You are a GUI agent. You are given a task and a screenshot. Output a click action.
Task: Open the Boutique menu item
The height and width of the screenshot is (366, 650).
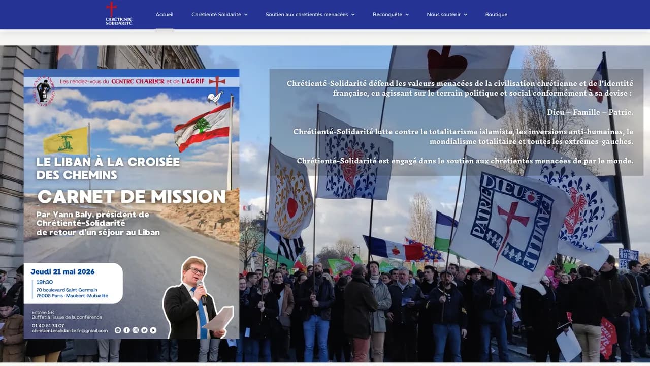[x=496, y=14]
